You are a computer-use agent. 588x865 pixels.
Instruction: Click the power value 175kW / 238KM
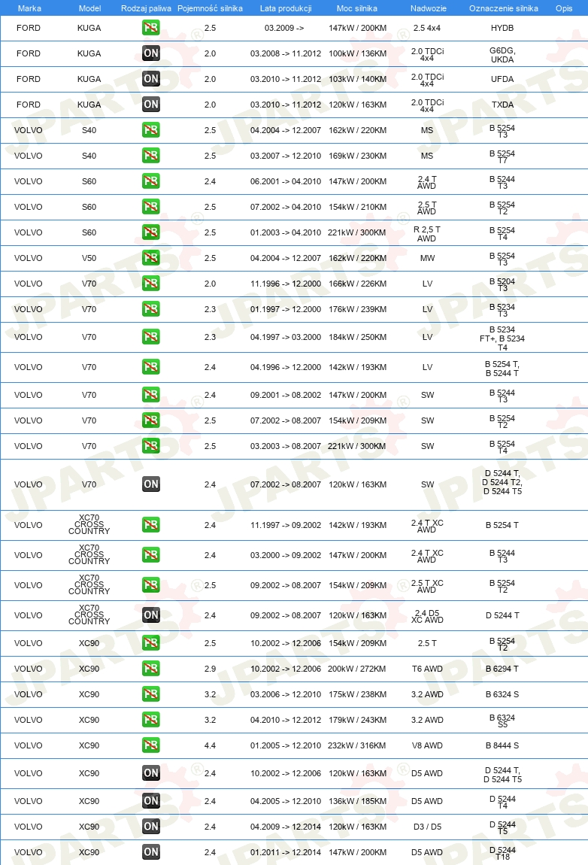(357, 694)
